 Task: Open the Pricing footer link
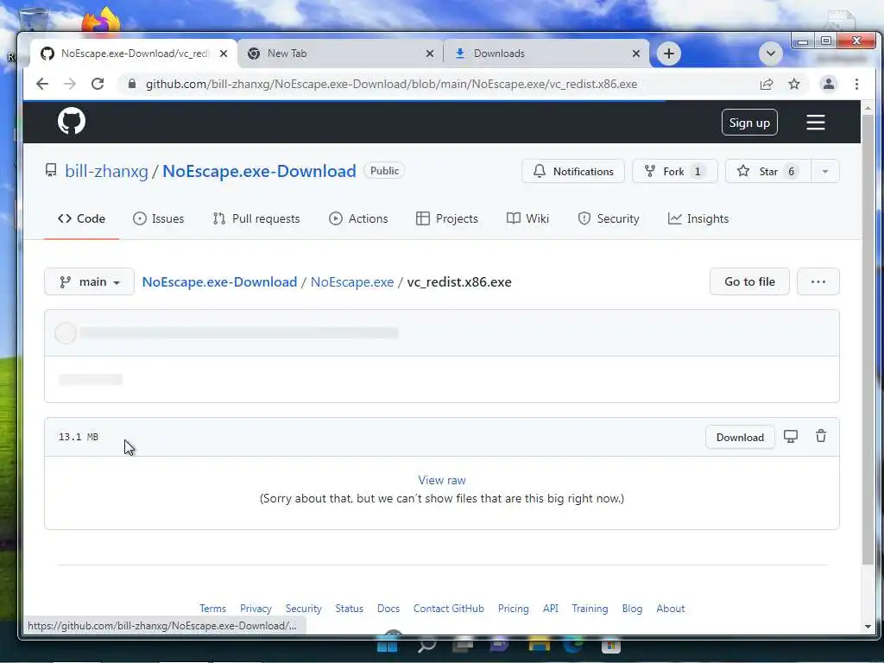coord(513,609)
